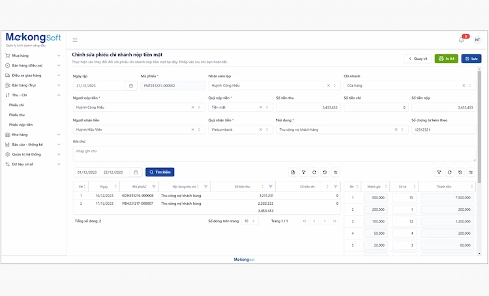Viewport: 489px width, 296px height.
Task: Open the Số dòng trên trang dropdown
Action: pyautogui.click(x=250, y=221)
